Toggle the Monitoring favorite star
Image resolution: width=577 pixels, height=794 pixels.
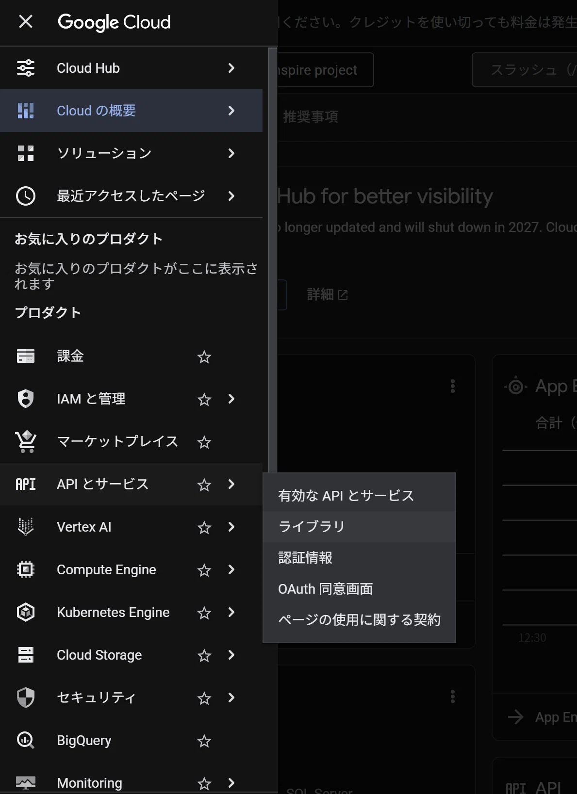[204, 783]
